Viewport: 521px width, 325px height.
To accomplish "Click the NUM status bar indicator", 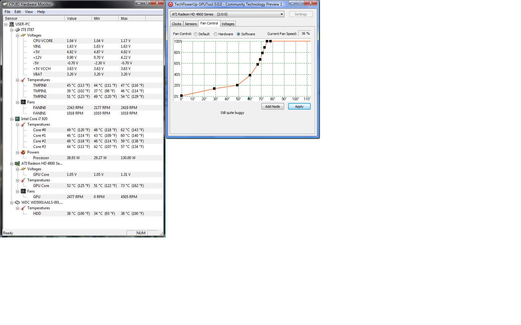I will pos(141,233).
